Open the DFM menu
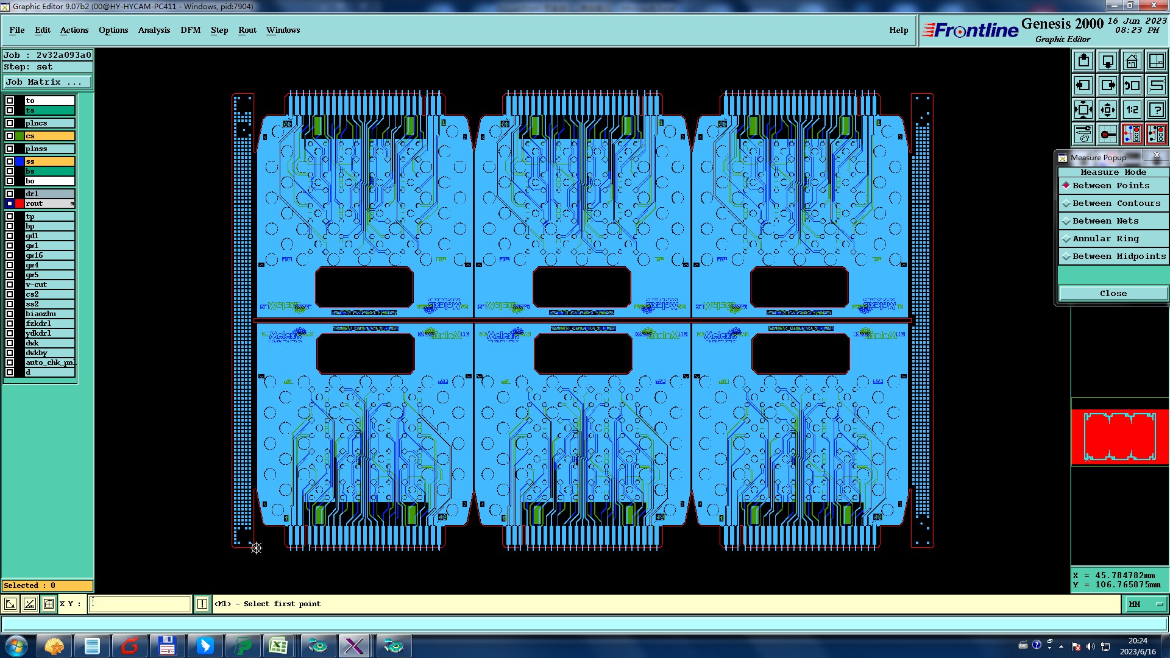The height and width of the screenshot is (658, 1170). (x=190, y=30)
